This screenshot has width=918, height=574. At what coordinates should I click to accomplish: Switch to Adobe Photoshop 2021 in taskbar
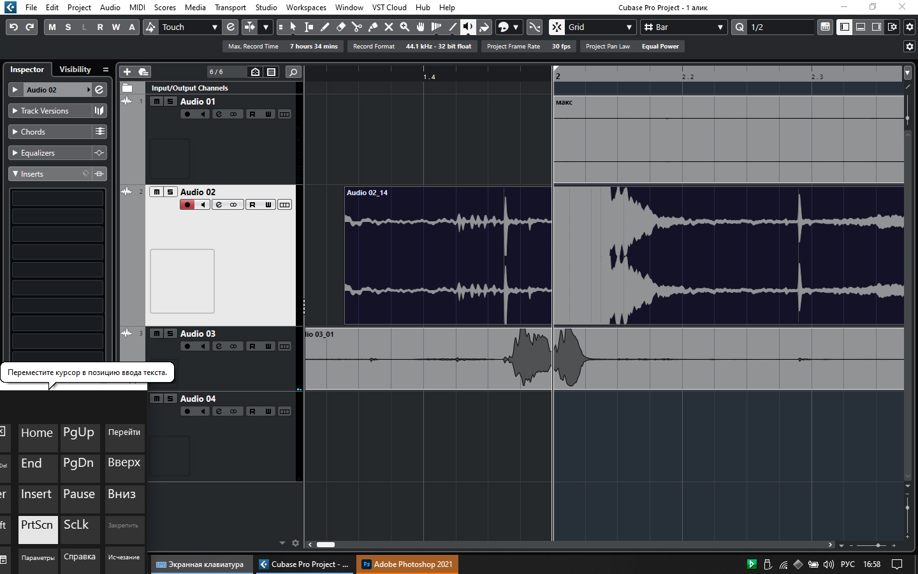coord(407,564)
